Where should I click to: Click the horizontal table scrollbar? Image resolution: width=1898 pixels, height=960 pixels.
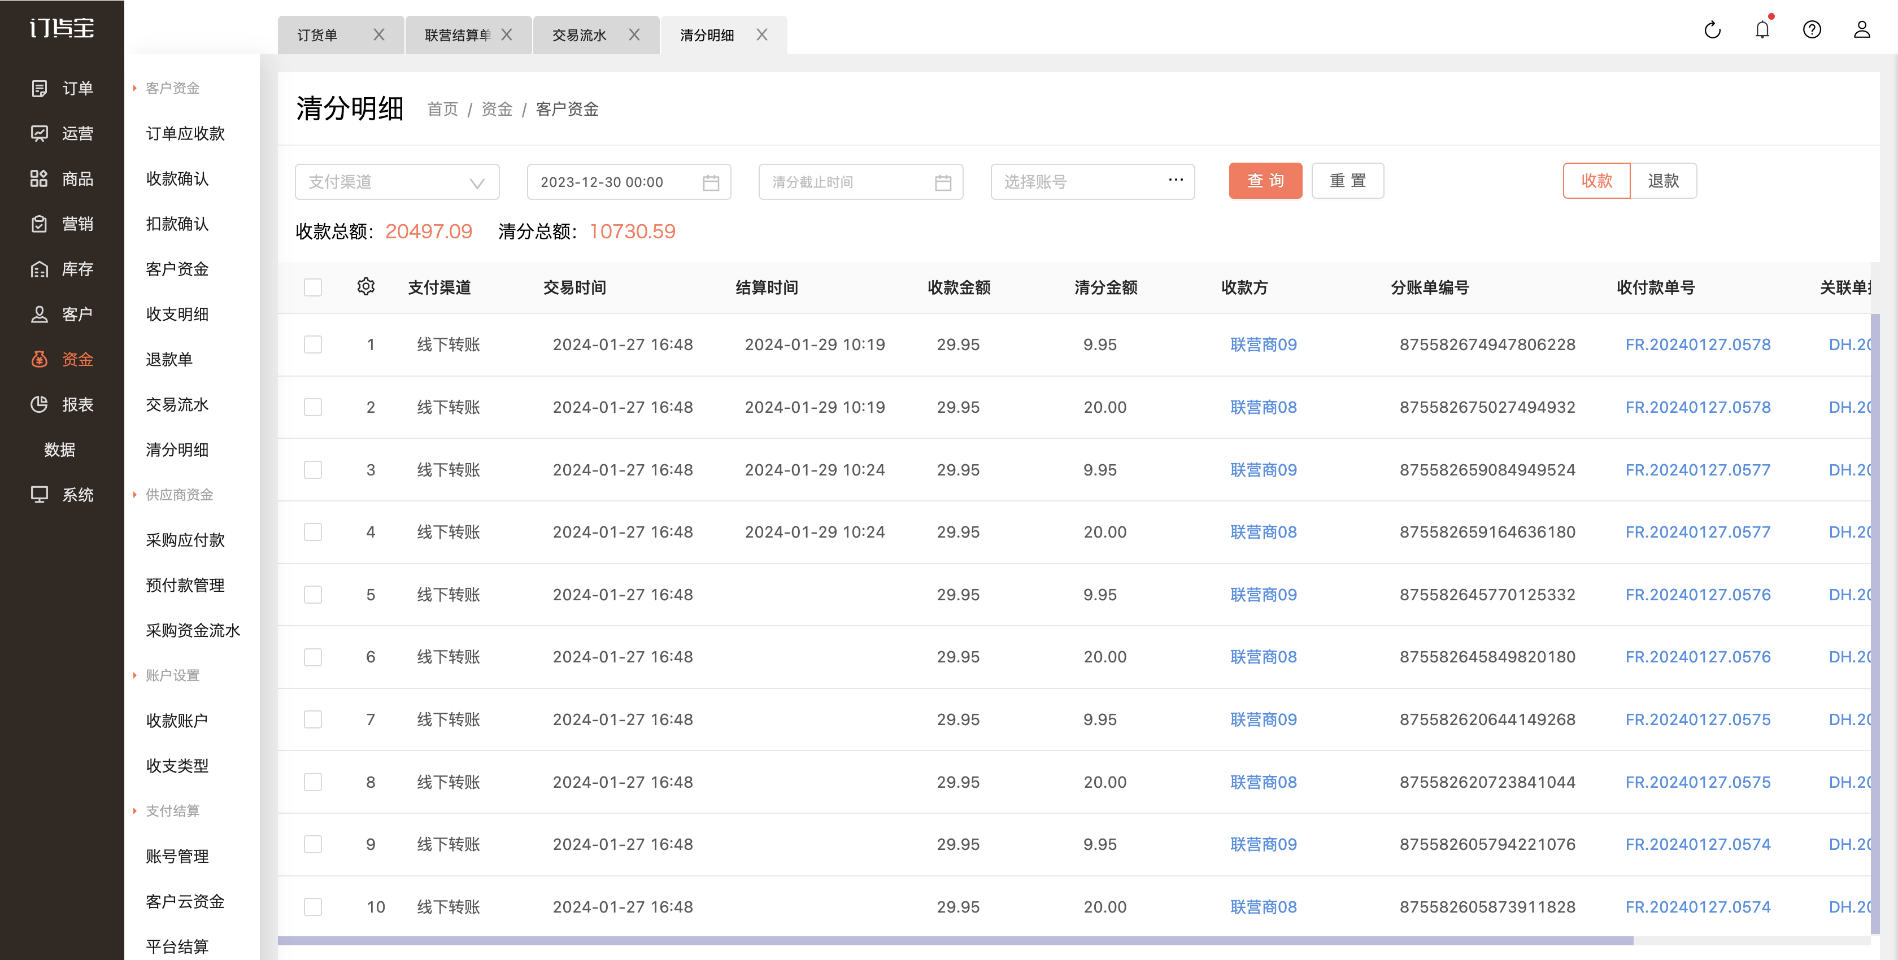click(x=955, y=941)
